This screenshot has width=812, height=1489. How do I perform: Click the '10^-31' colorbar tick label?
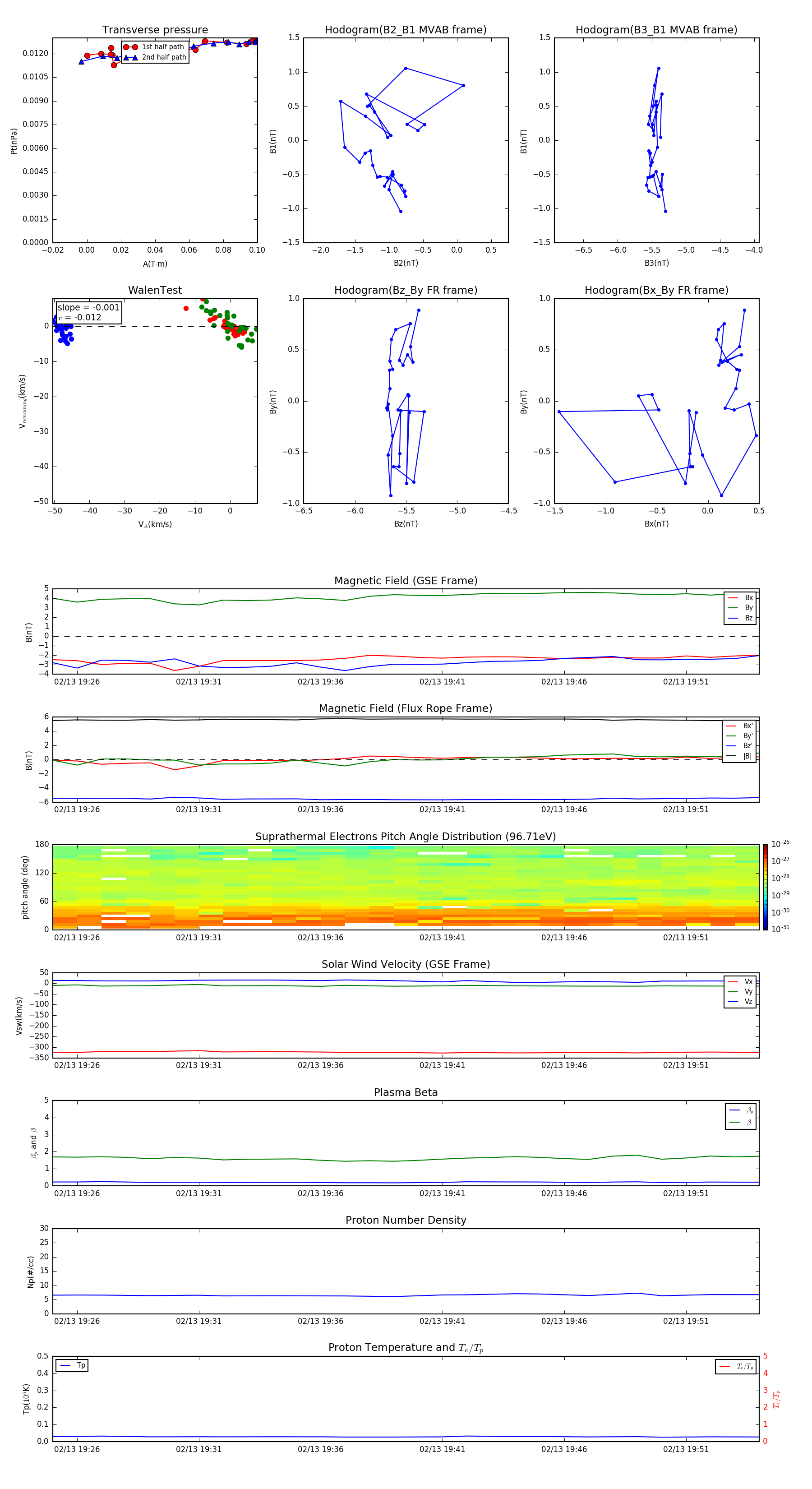pos(780,929)
